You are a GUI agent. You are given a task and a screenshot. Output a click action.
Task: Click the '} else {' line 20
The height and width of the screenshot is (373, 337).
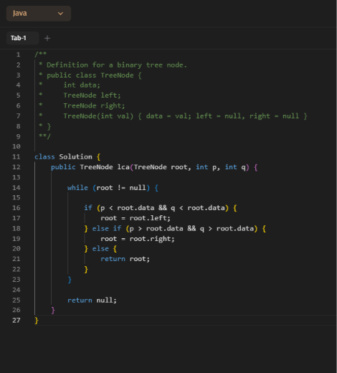[100, 249]
